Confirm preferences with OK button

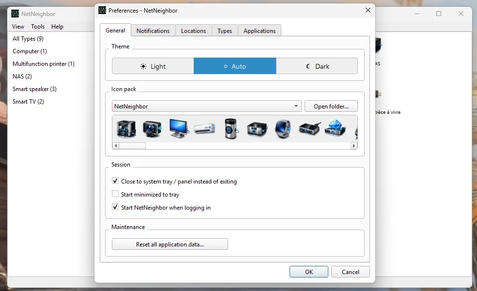point(309,272)
